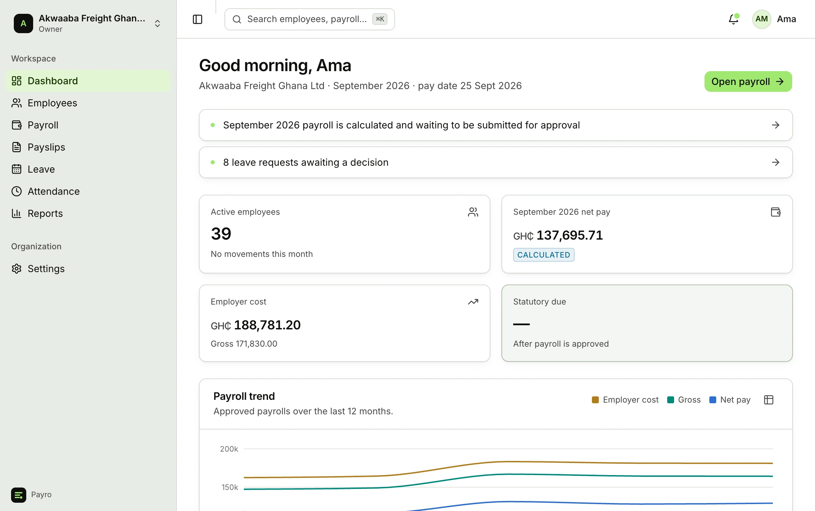The width and height of the screenshot is (815, 511).
Task: Toggle the Employer cost legend swatch
Action: click(595, 400)
